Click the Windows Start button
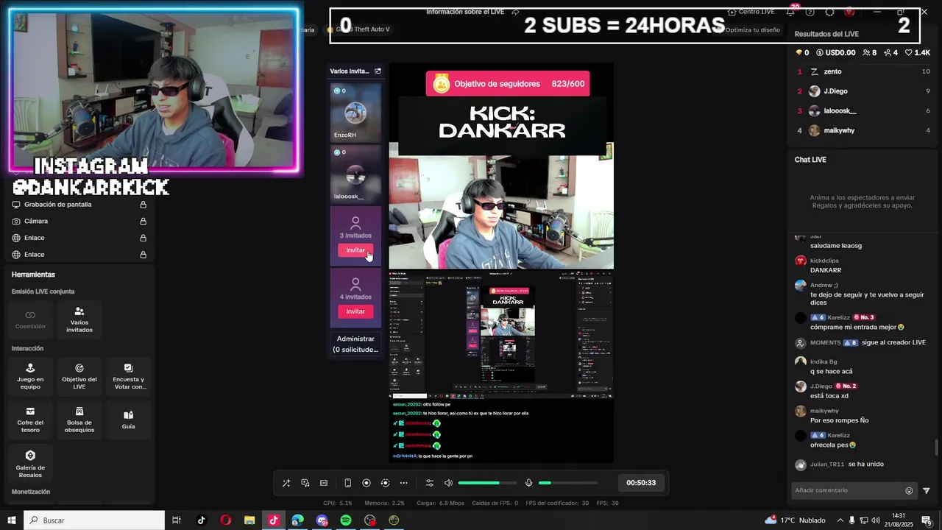 pos(12,520)
